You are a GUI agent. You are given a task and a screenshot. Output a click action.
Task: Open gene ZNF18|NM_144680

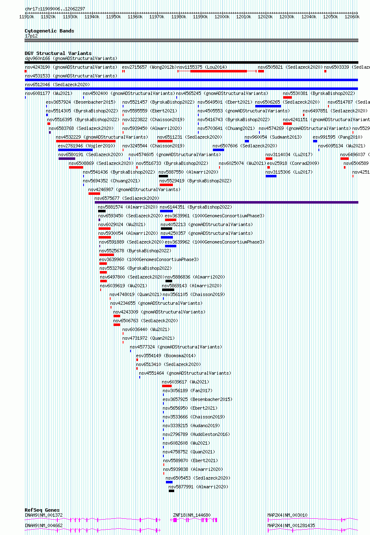[x=192, y=515]
